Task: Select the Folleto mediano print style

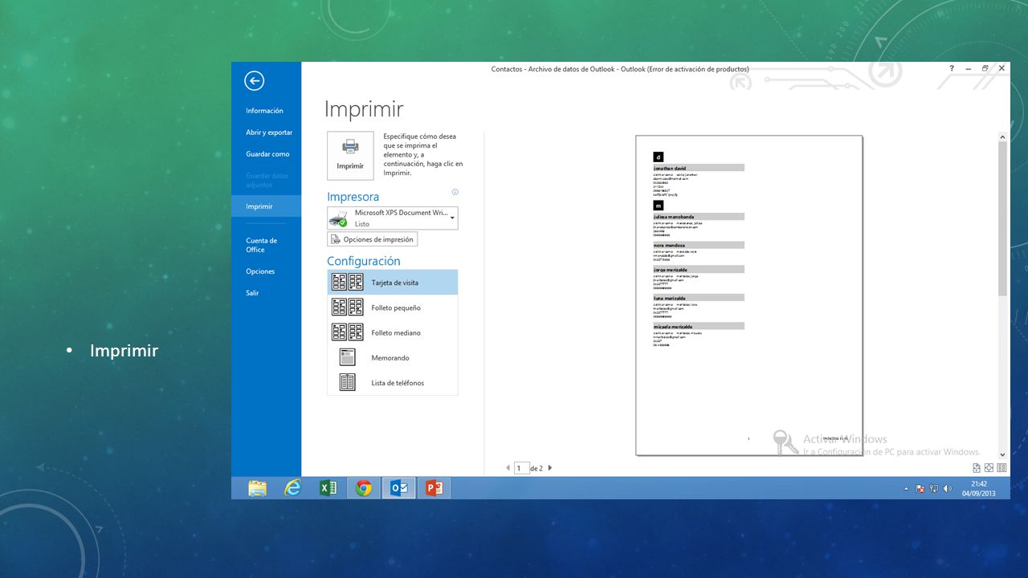Action: click(x=393, y=332)
